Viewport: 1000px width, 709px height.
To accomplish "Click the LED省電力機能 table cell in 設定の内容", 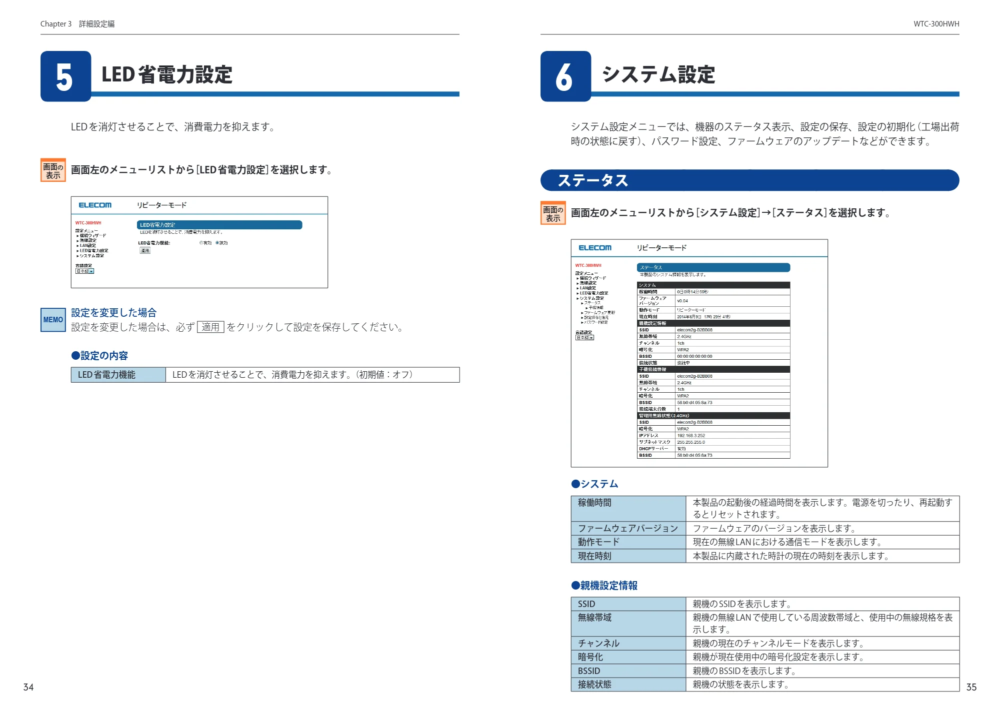I will (118, 375).
